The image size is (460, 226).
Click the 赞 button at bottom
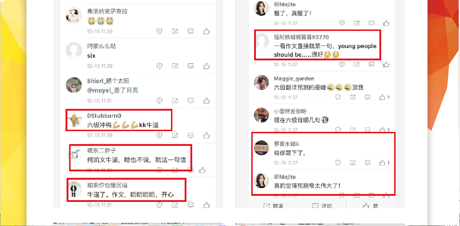coord(370,206)
